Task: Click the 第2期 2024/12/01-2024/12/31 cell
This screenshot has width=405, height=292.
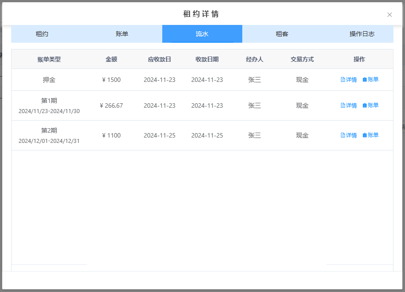Action: (49, 135)
